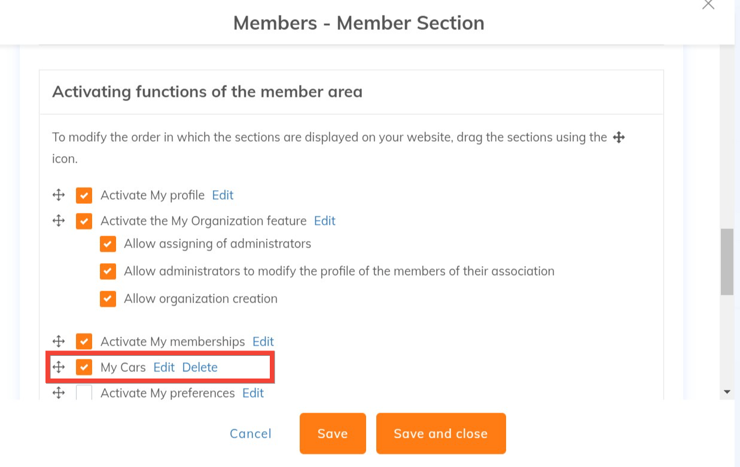The height and width of the screenshot is (467, 740).
Task: Click Save and close button
Action: tap(441, 434)
